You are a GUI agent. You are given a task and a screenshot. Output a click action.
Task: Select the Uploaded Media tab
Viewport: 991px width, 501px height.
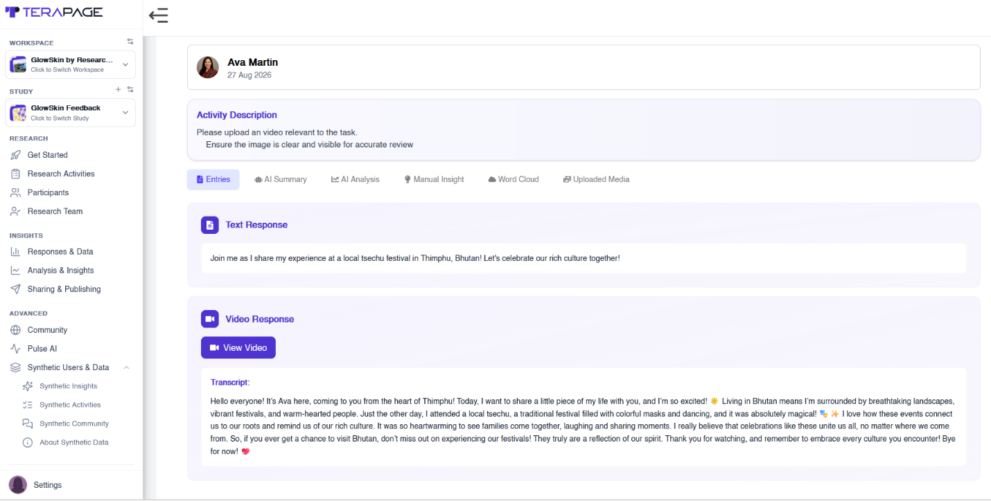pyautogui.click(x=597, y=179)
